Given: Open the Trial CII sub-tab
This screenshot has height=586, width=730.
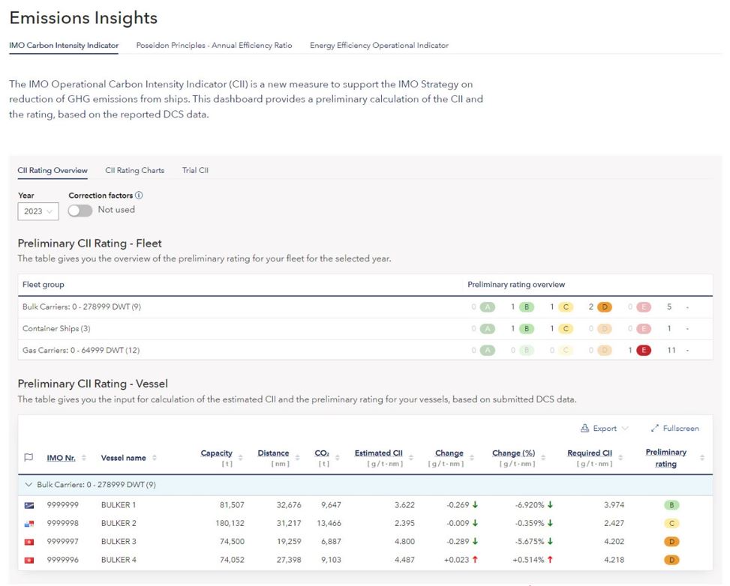Looking at the screenshot, I should pyautogui.click(x=195, y=170).
